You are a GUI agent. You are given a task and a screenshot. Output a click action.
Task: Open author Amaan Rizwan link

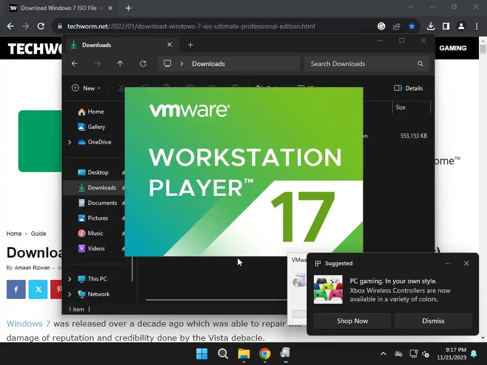pyautogui.click(x=32, y=268)
